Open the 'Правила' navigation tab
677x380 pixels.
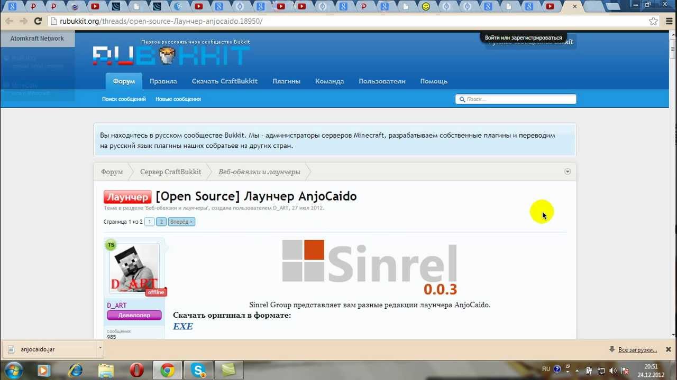point(163,81)
